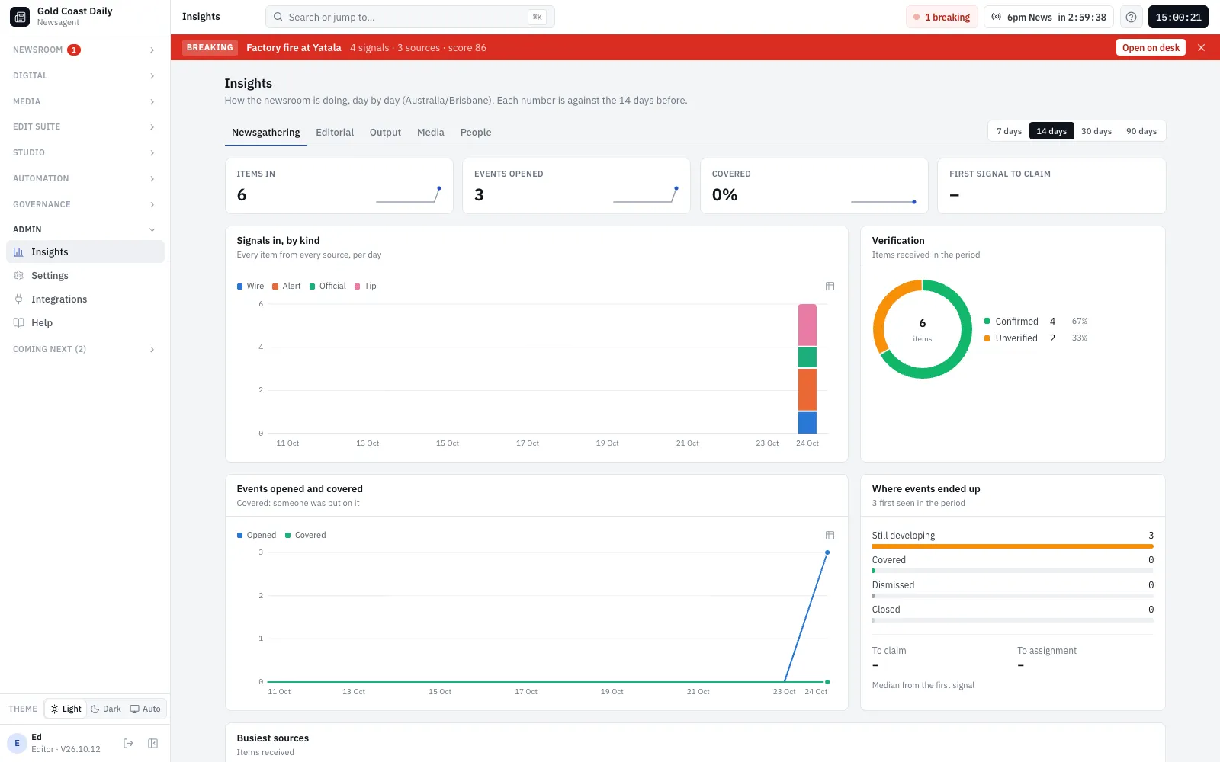
Task: Select the 14 days range
Action: click(1051, 131)
